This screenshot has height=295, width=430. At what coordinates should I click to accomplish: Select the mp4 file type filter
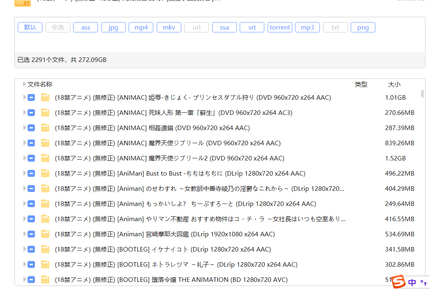pos(141,27)
